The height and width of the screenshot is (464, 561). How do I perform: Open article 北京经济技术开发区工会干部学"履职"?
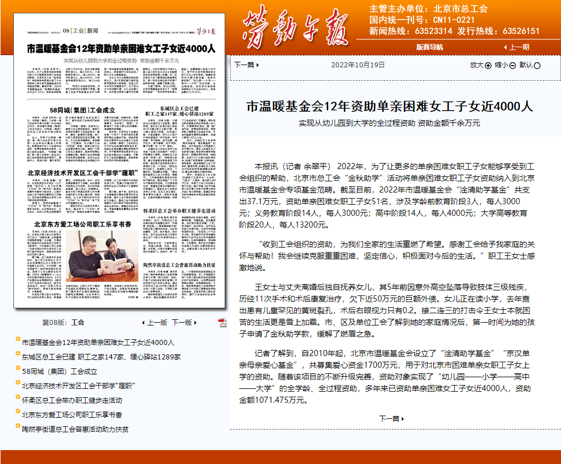(x=80, y=386)
